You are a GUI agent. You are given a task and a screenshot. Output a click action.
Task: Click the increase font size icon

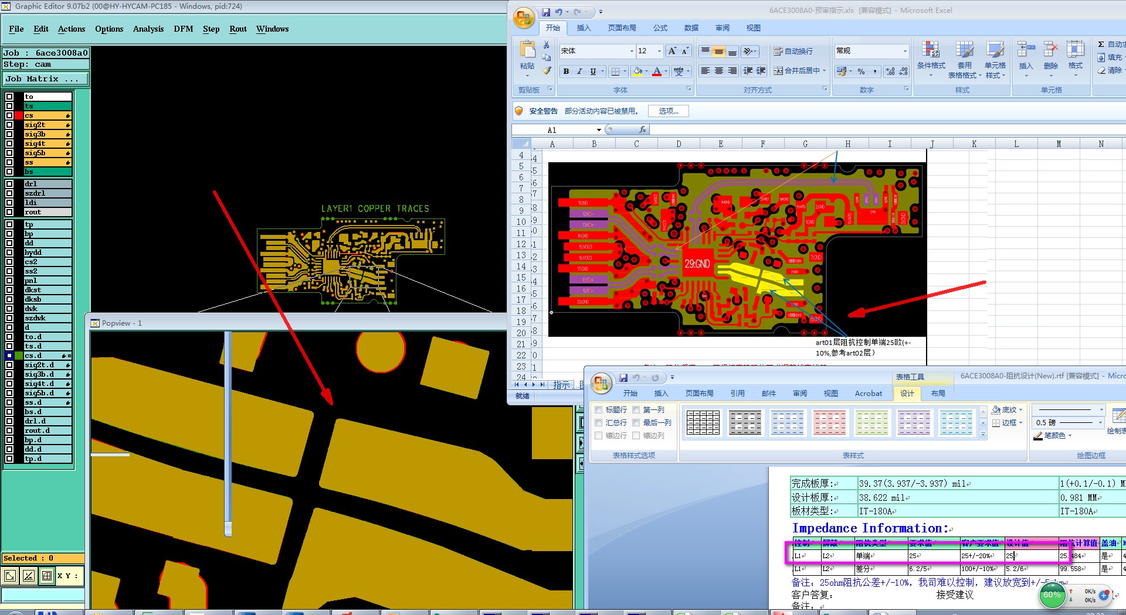(x=672, y=51)
